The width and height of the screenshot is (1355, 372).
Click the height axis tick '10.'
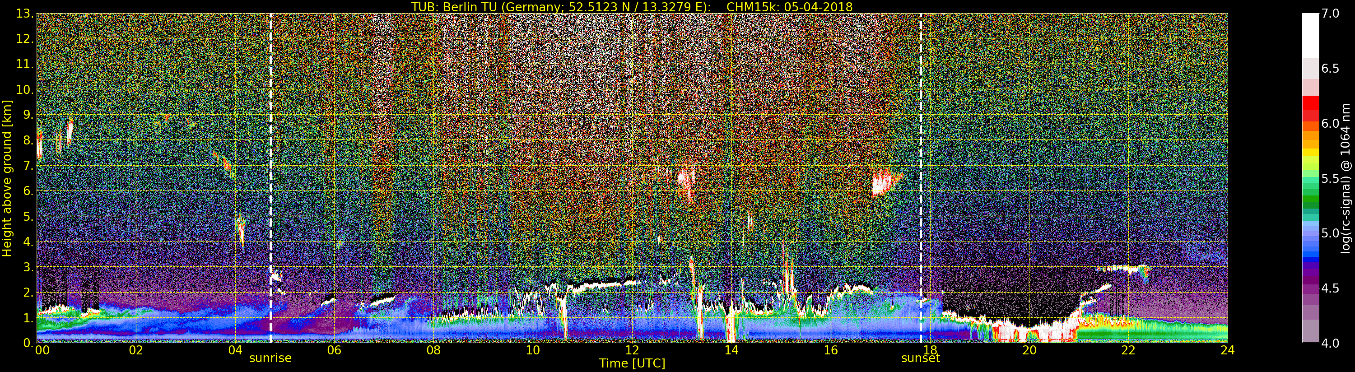point(24,90)
